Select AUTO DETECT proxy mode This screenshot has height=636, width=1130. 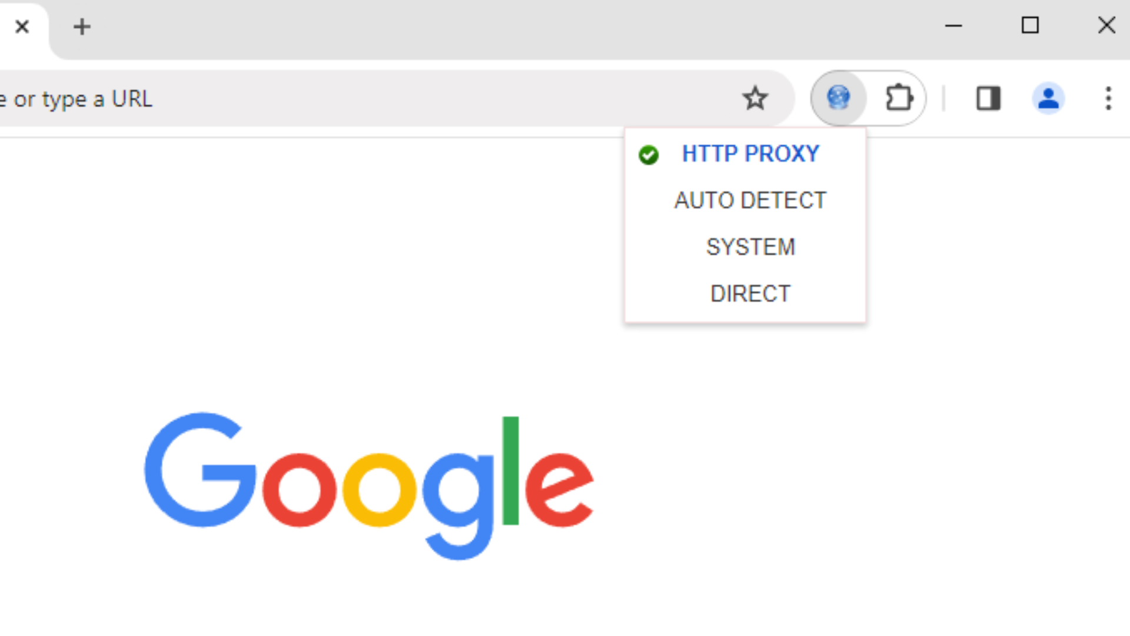749,200
